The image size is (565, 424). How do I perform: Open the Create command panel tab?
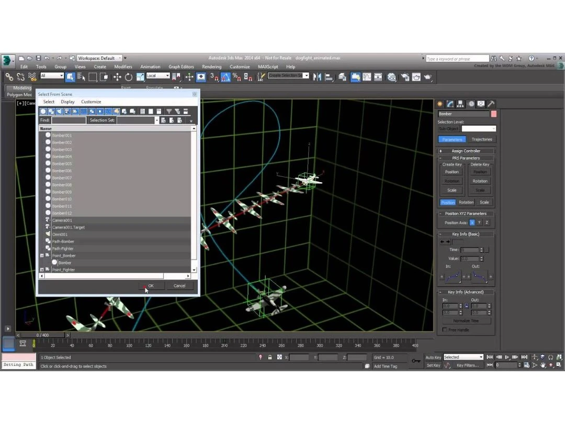tap(440, 104)
